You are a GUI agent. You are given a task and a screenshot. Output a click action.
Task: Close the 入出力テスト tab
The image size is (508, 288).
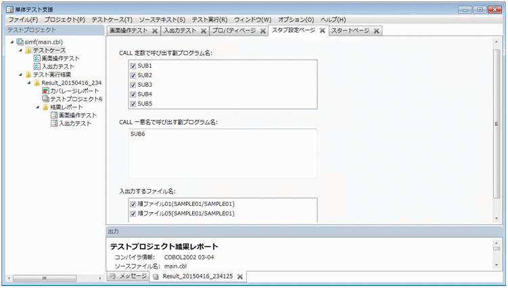point(204,31)
